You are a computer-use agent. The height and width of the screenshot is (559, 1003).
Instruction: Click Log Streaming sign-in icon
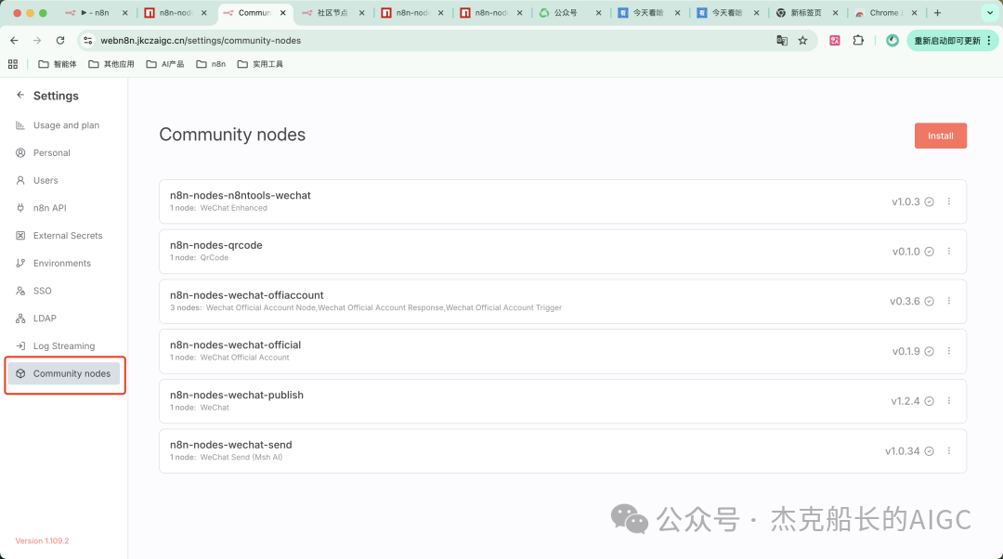tap(20, 346)
